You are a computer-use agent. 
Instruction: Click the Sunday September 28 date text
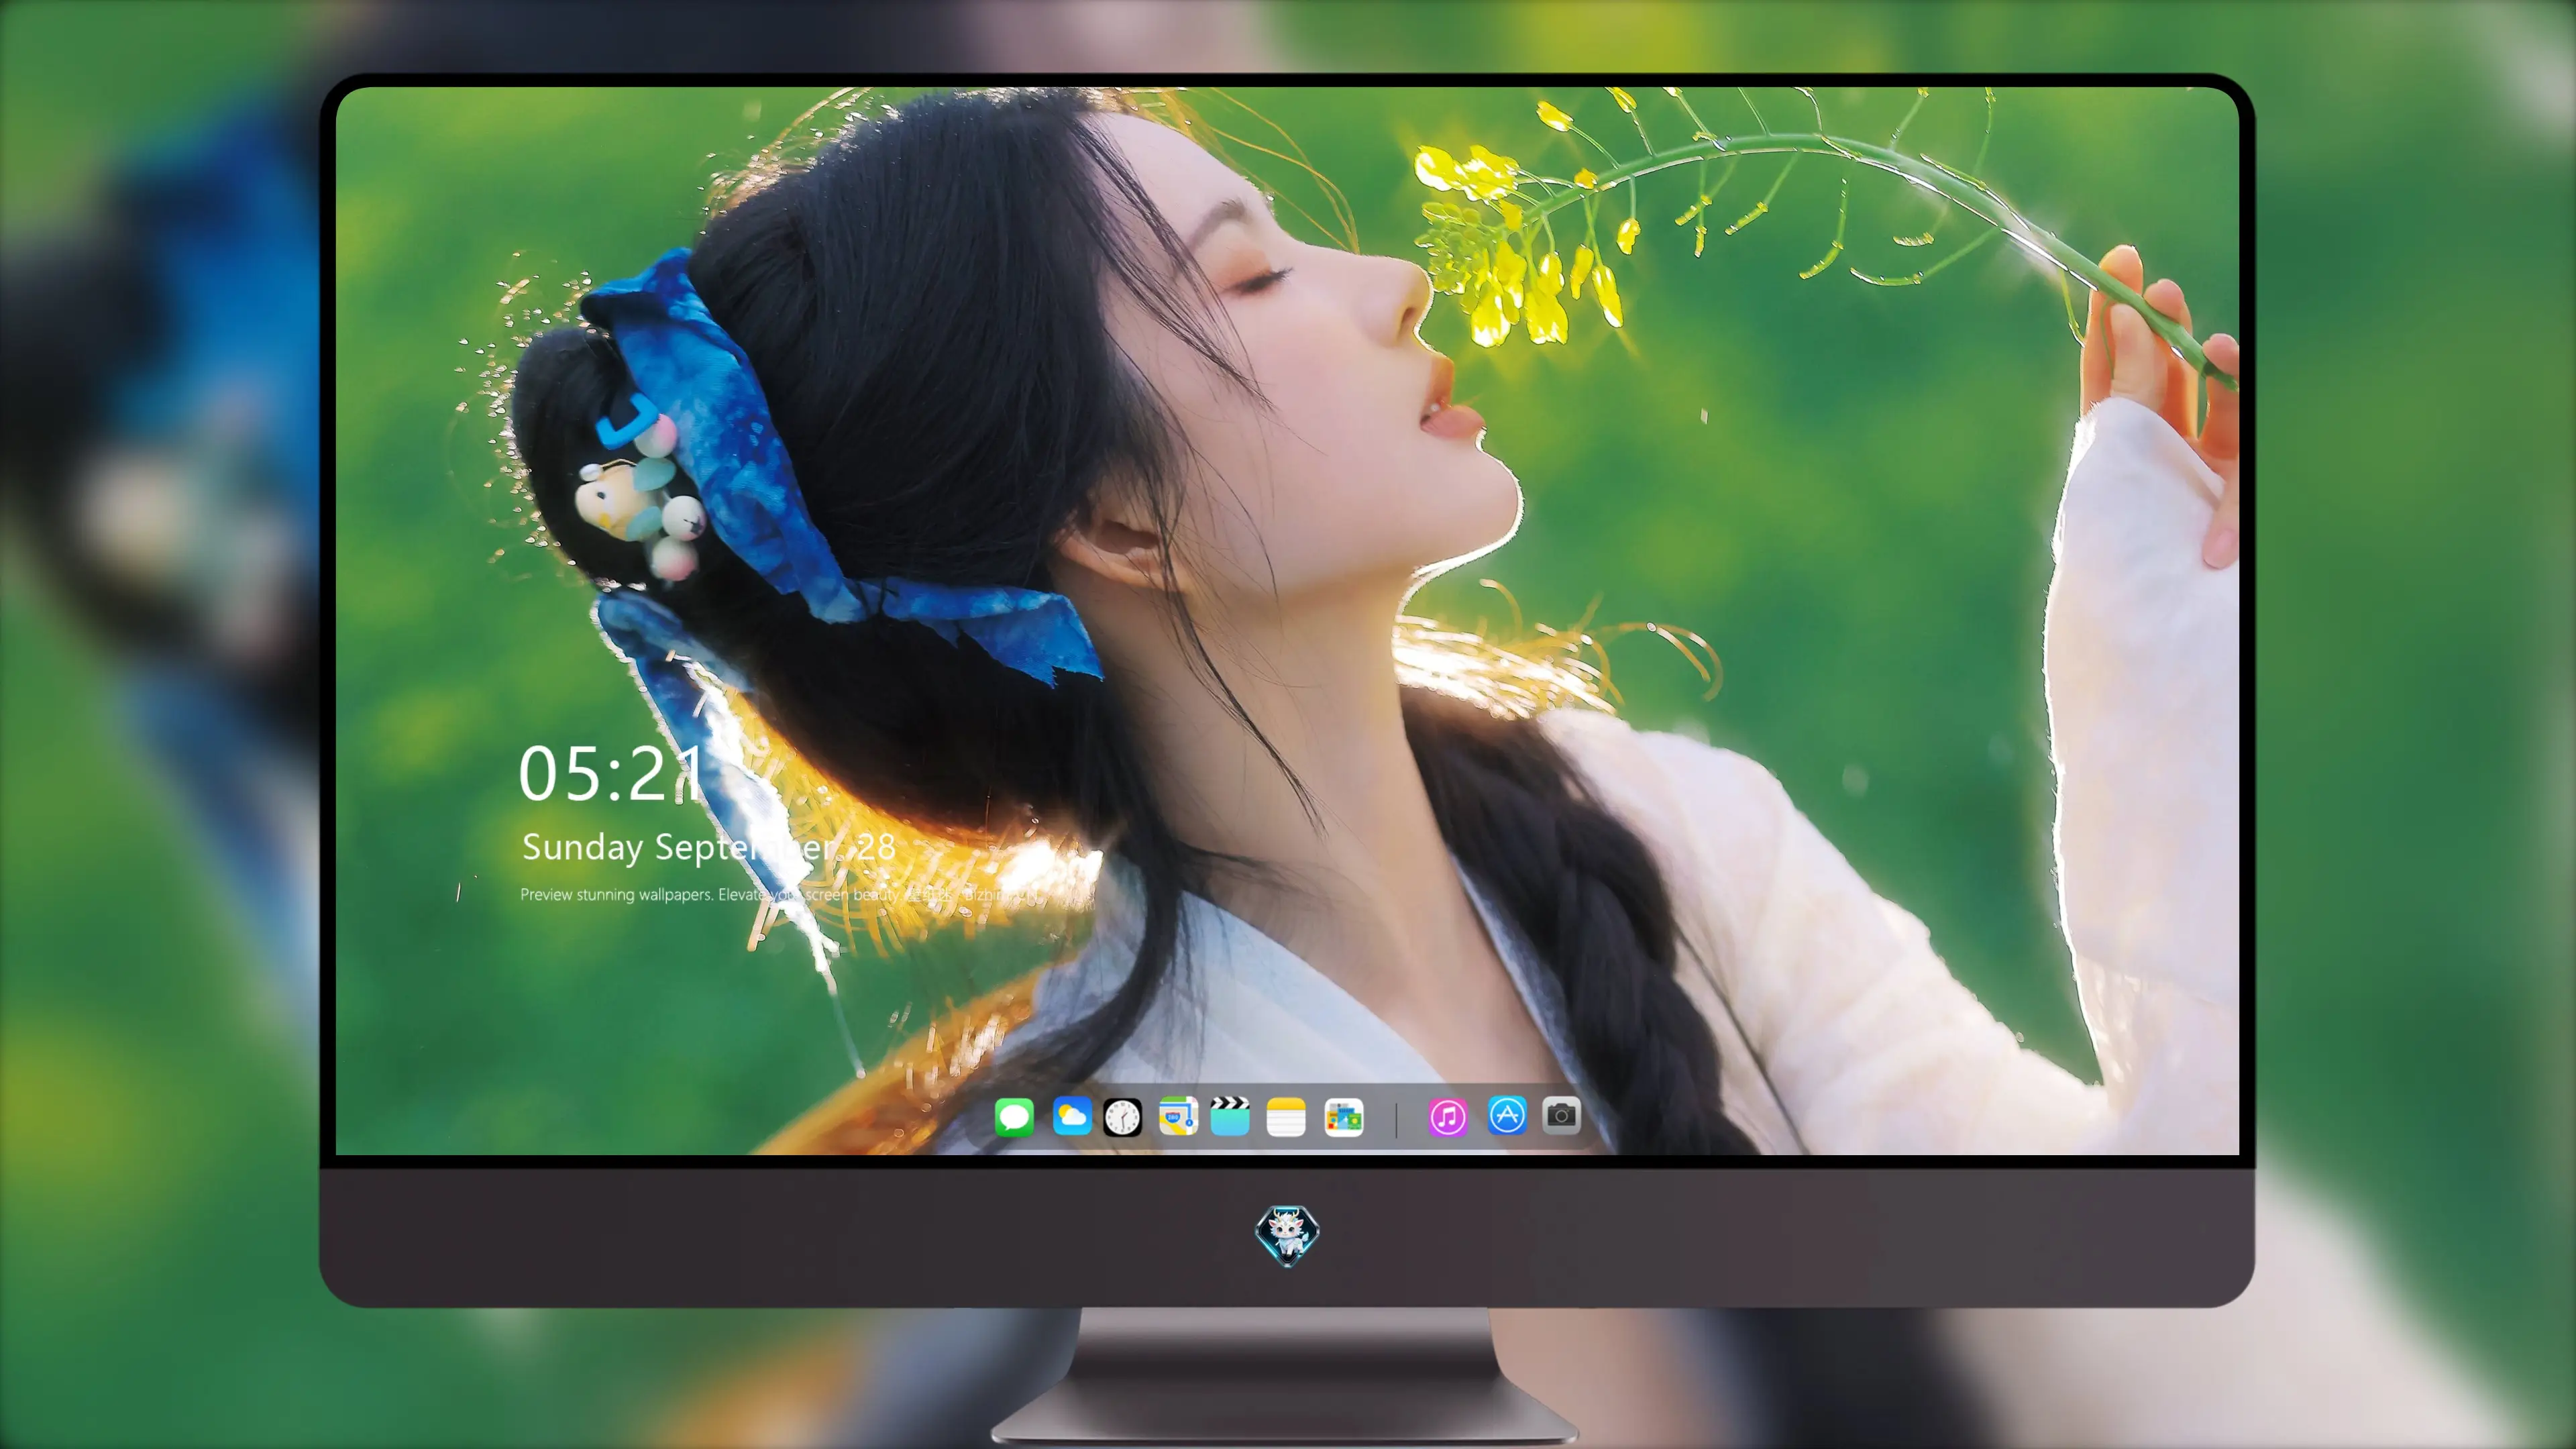[x=708, y=848]
